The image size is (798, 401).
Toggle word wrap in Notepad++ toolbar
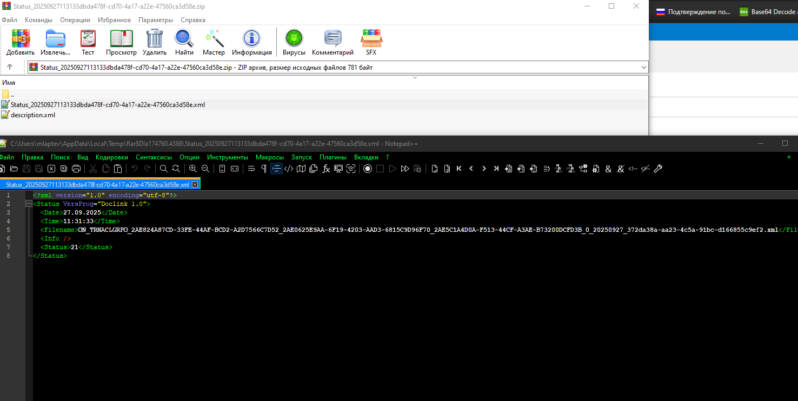click(x=251, y=169)
